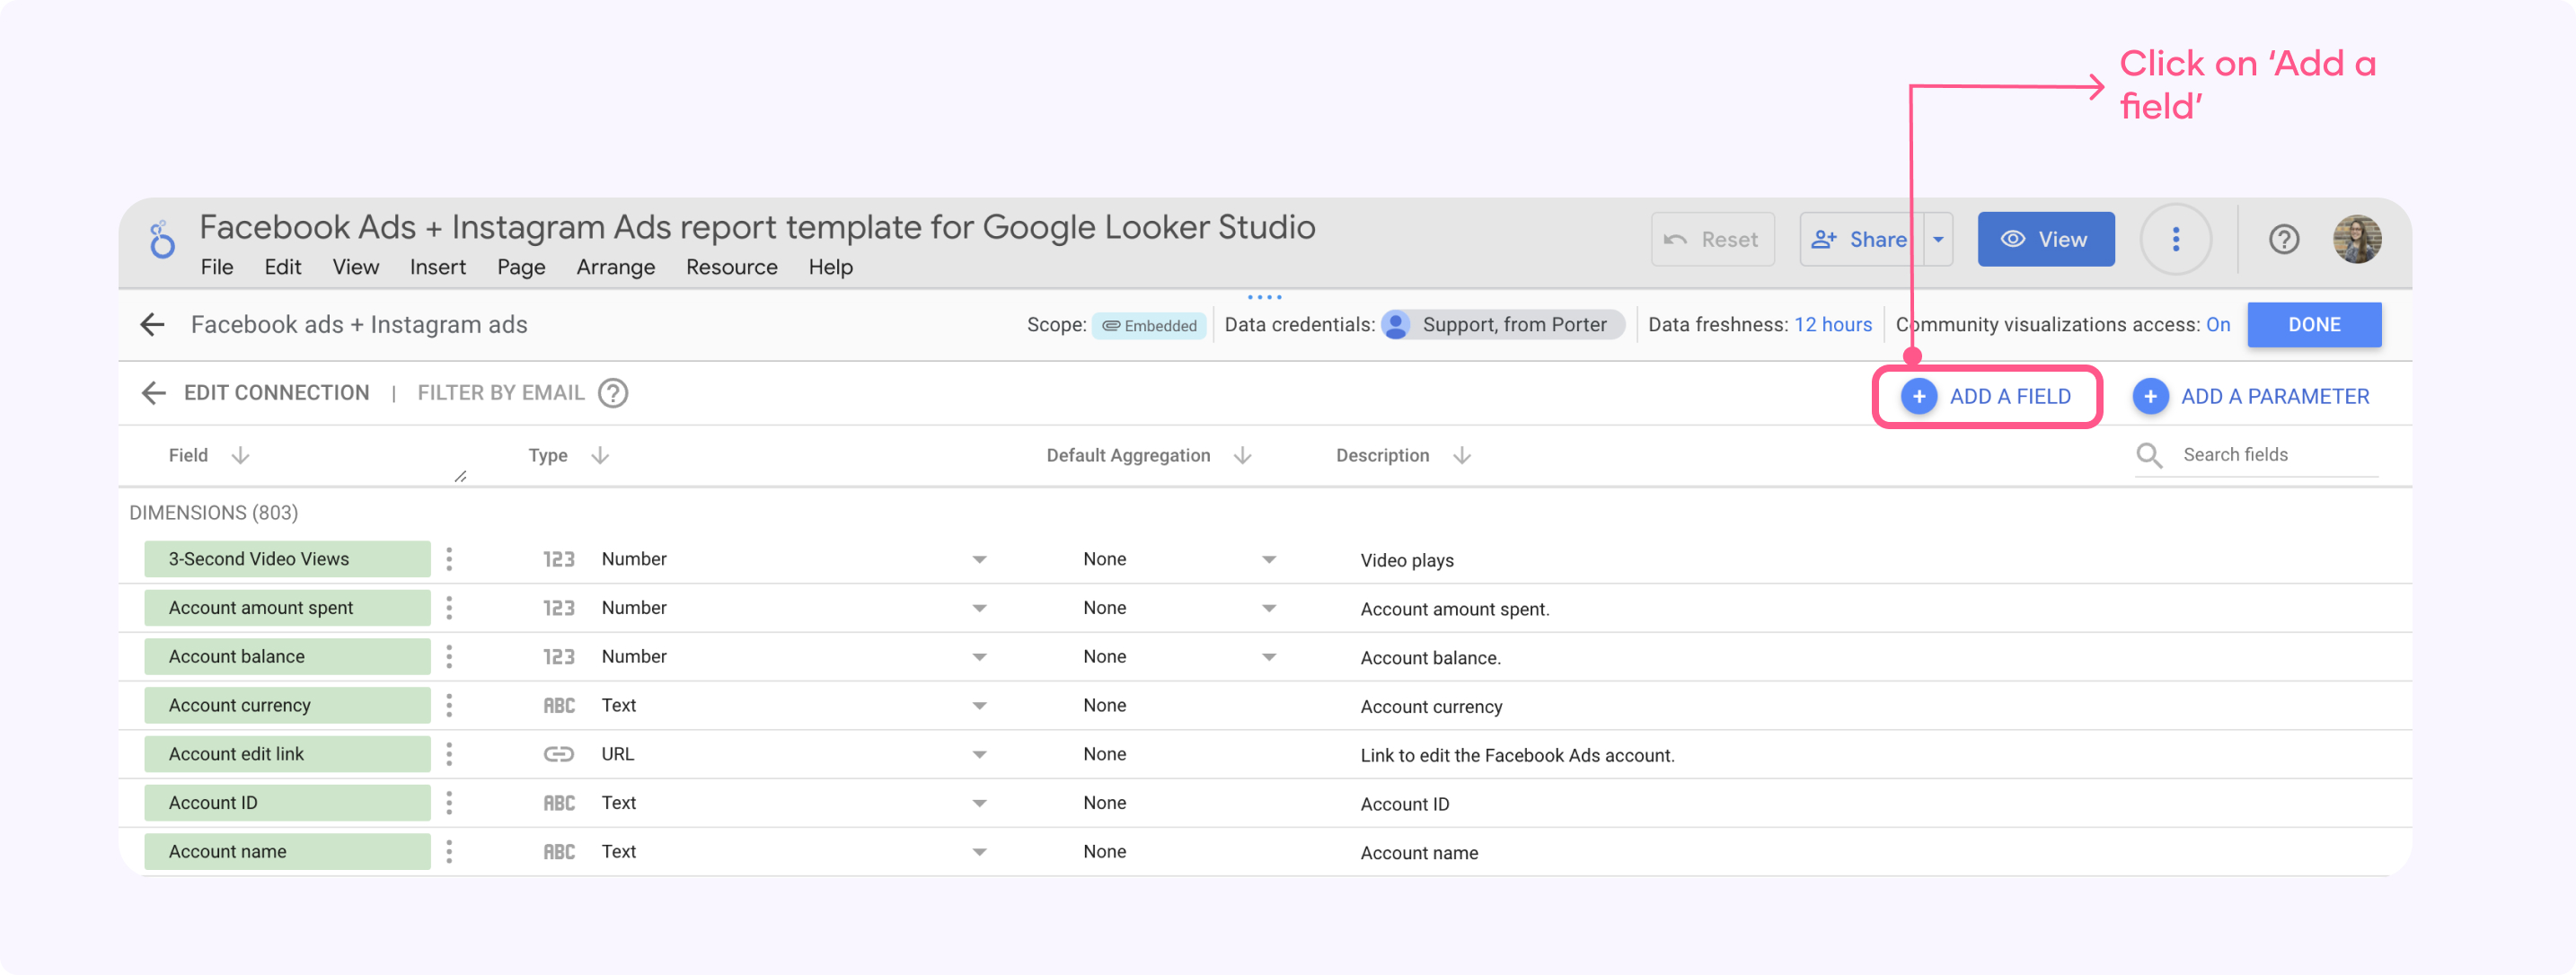Click the back arrow next to EDIT CONNECTION
Image resolution: width=2576 pixels, height=975 pixels.
point(153,393)
